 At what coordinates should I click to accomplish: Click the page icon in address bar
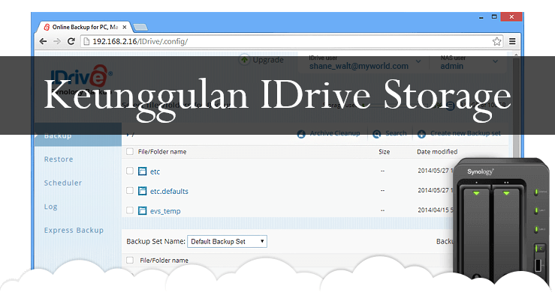coord(86,41)
